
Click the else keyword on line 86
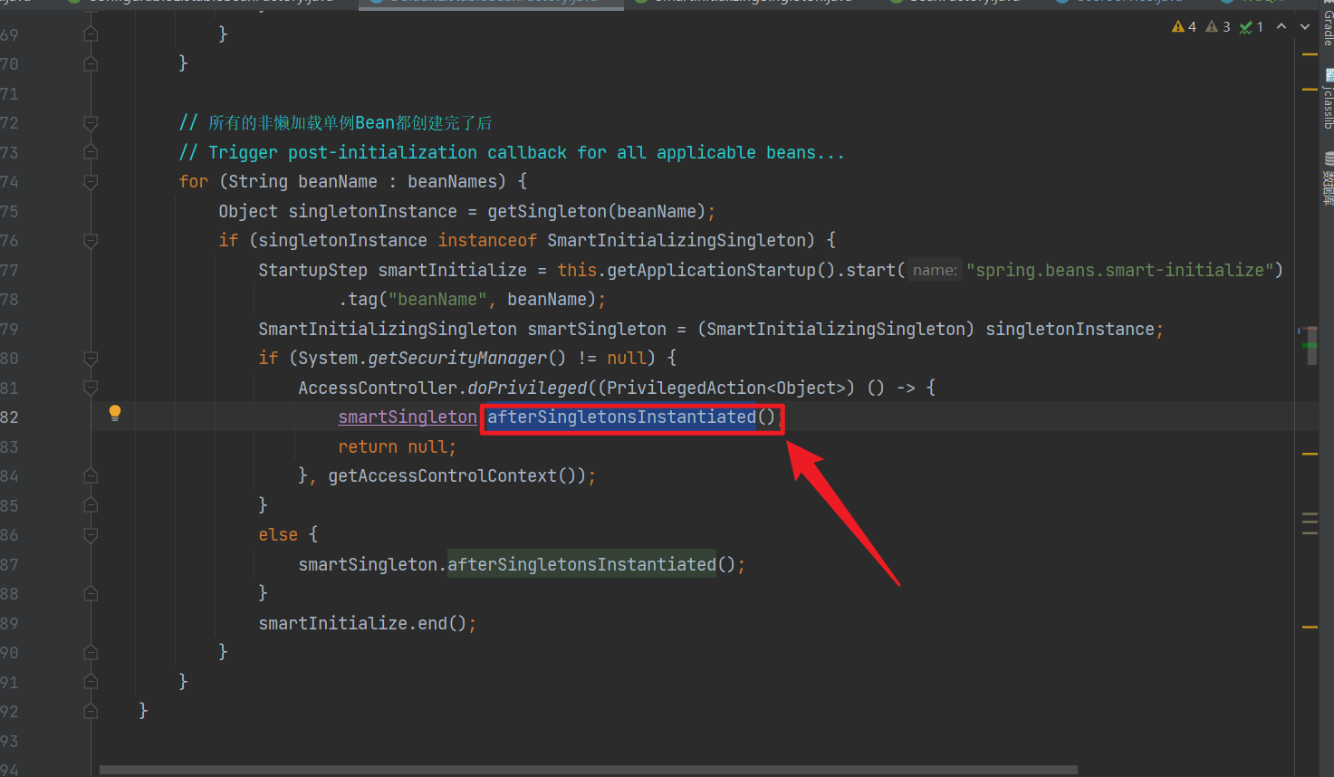278,535
